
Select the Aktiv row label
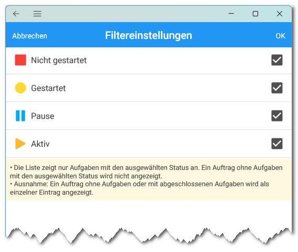[40, 144]
